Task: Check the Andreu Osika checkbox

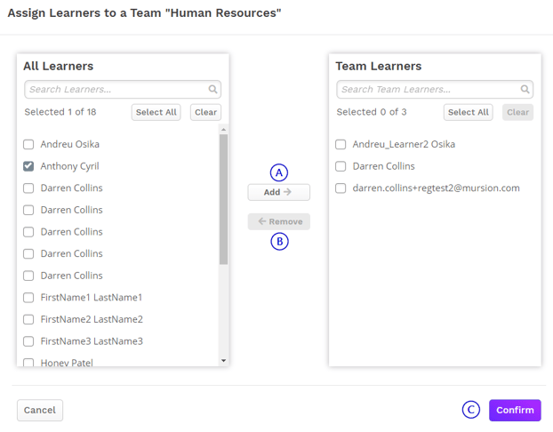Action: coord(28,144)
